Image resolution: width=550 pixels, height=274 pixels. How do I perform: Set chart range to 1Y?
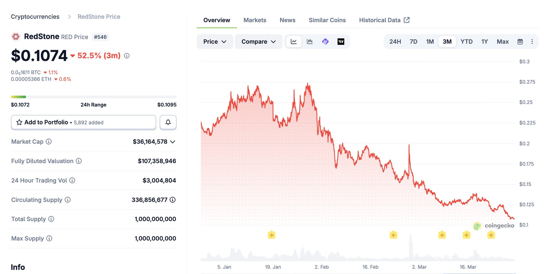484,42
